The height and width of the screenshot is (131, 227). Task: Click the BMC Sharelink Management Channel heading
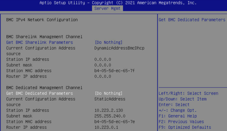pyautogui.click(x=44, y=37)
